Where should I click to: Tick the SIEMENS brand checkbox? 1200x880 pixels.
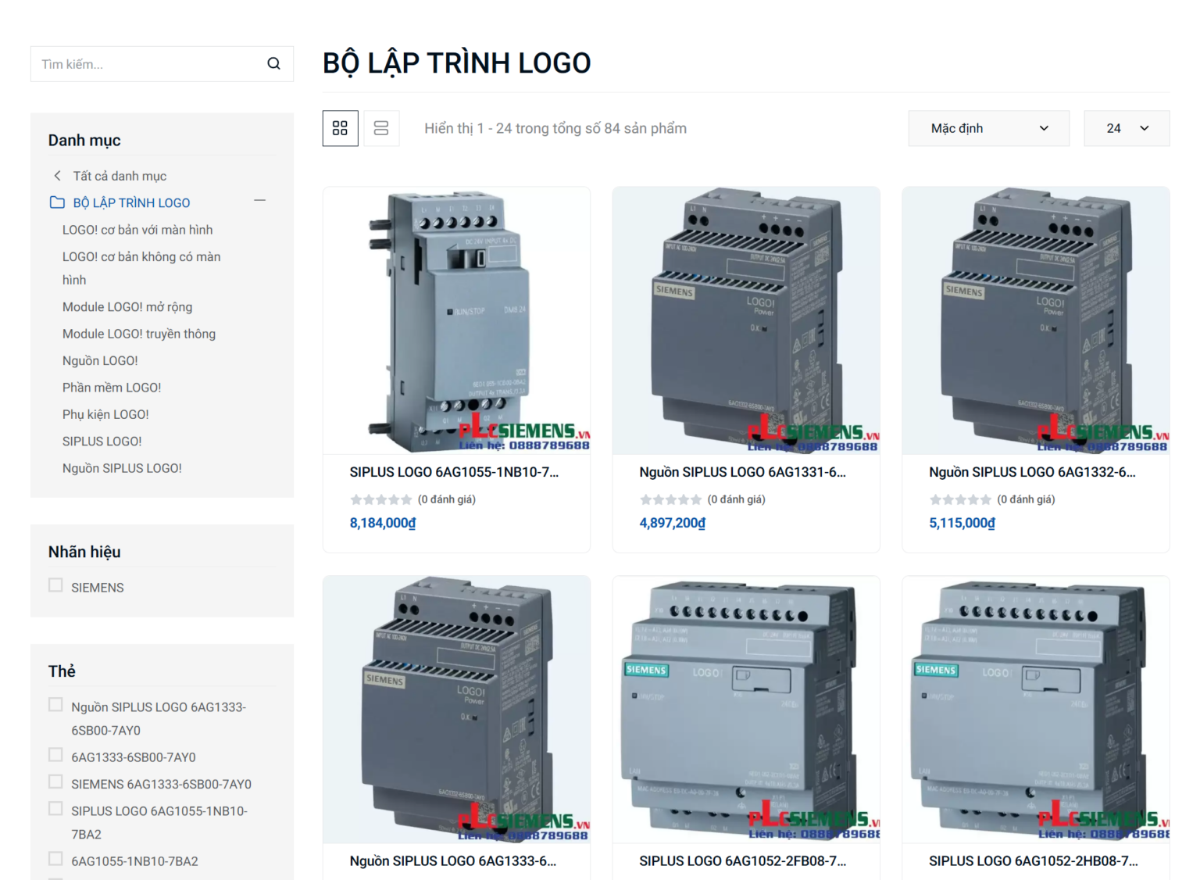coord(55,585)
